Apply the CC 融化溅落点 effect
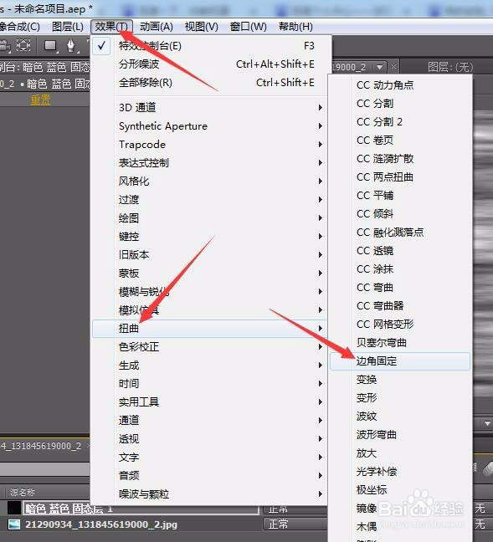This screenshot has height=542, width=493. (400, 232)
